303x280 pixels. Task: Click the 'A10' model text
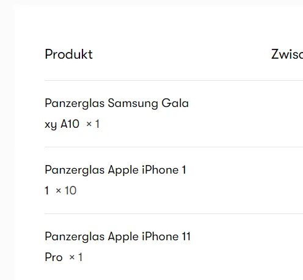(70, 124)
